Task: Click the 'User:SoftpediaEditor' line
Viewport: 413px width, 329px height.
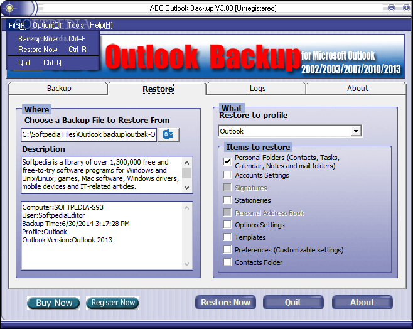Action: pos(53,215)
